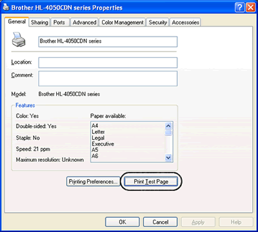Click the paper list scroll down arrow
Viewport: 258px width, 232px height.
(x=168, y=158)
